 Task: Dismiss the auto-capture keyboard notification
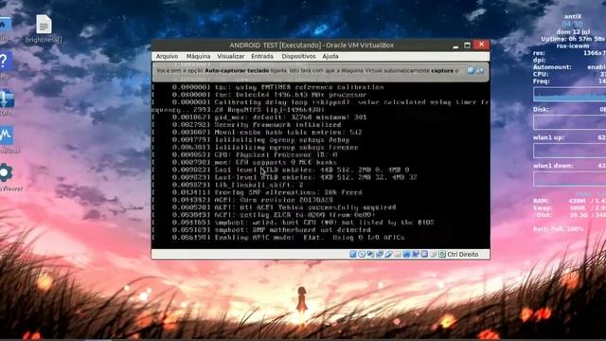471,71
